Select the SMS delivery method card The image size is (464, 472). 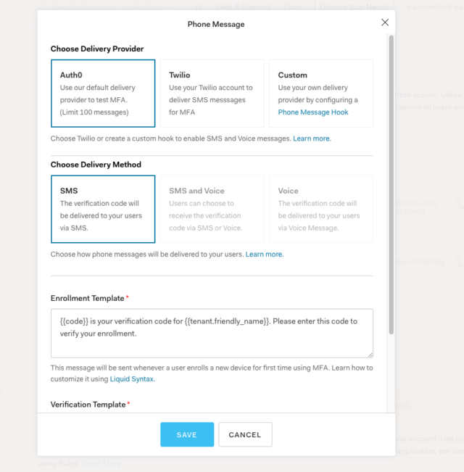click(x=103, y=210)
